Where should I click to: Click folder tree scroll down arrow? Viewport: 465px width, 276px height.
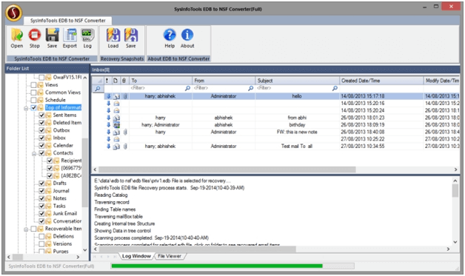tap(85, 250)
